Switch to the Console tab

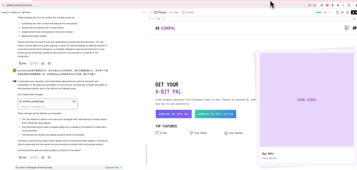coord(188,13)
